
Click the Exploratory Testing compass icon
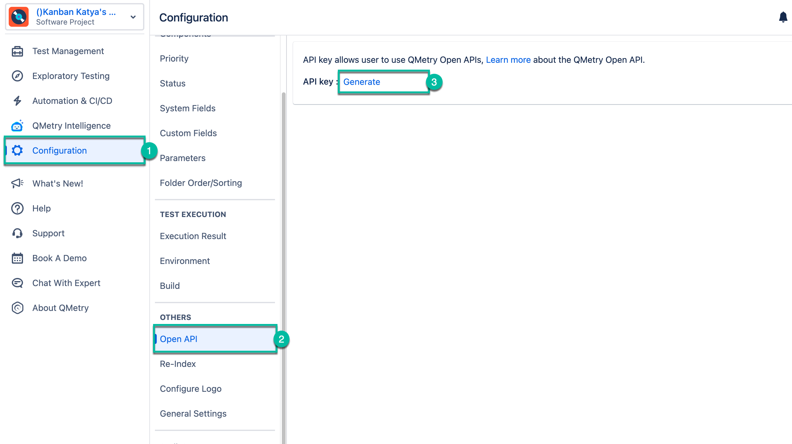(x=17, y=76)
